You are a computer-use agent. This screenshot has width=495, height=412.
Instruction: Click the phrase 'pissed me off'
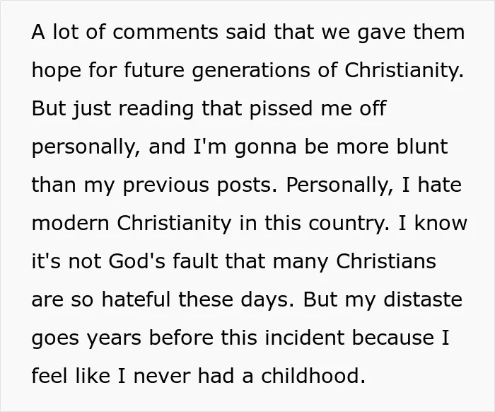pyautogui.click(x=318, y=109)
